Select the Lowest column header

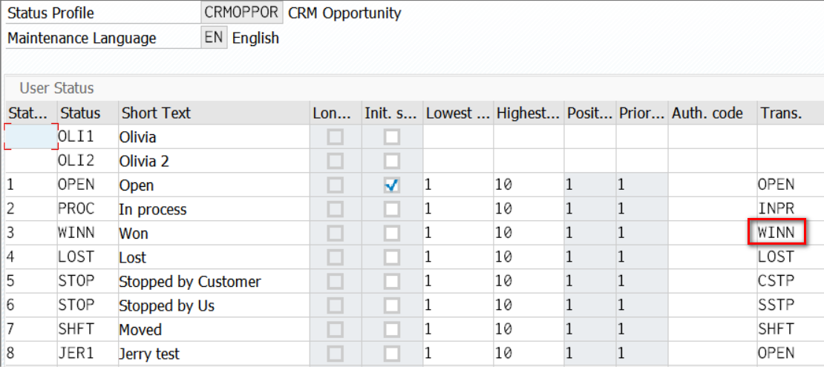point(458,113)
